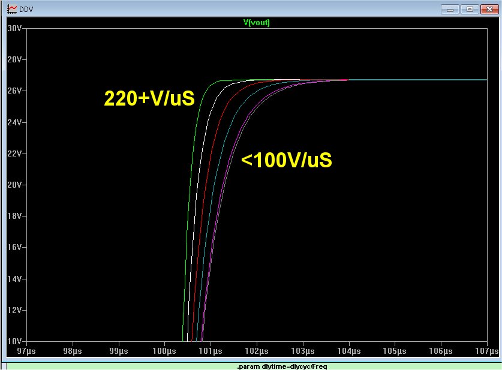Viewport: 502px width, 370px height.
Task: Click the 22V vertical axis label
Action: tap(14, 154)
